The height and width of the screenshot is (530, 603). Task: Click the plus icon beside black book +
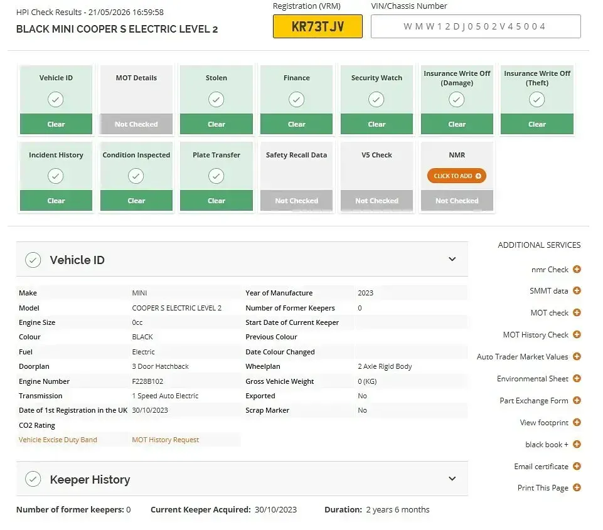[x=577, y=444]
